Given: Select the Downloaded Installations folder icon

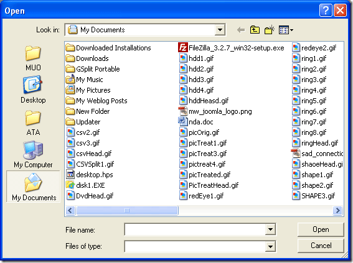Looking at the screenshot, I should coord(70,48).
